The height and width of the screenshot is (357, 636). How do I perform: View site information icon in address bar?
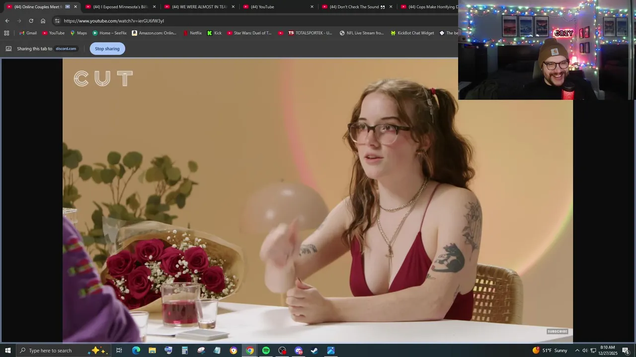[57, 21]
